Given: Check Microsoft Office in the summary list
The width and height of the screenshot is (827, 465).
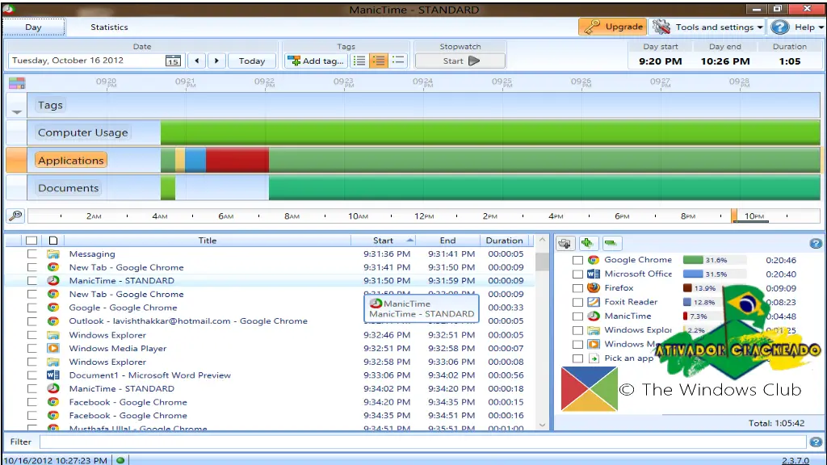Looking at the screenshot, I should (x=577, y=274).
